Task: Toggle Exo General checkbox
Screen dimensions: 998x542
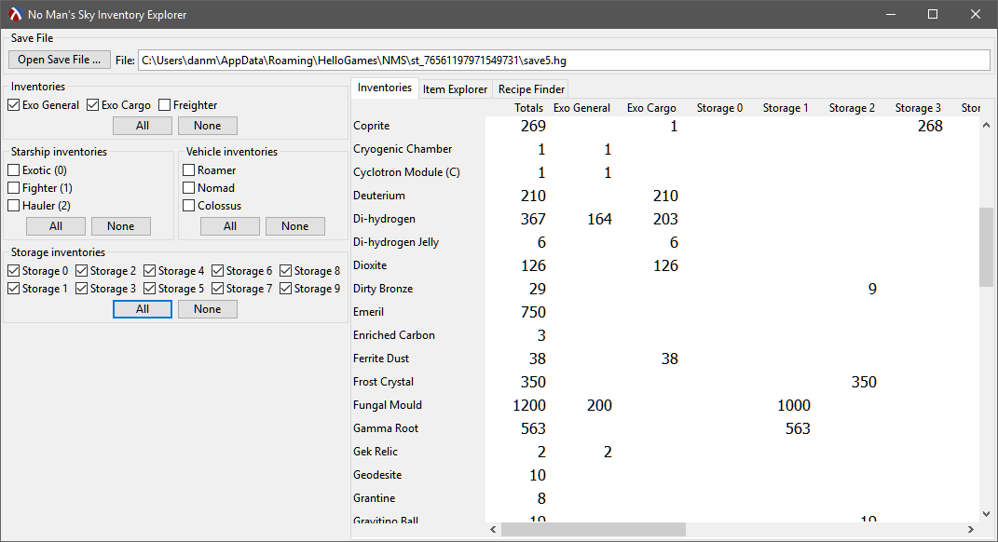Action: (x=13, y=105)
